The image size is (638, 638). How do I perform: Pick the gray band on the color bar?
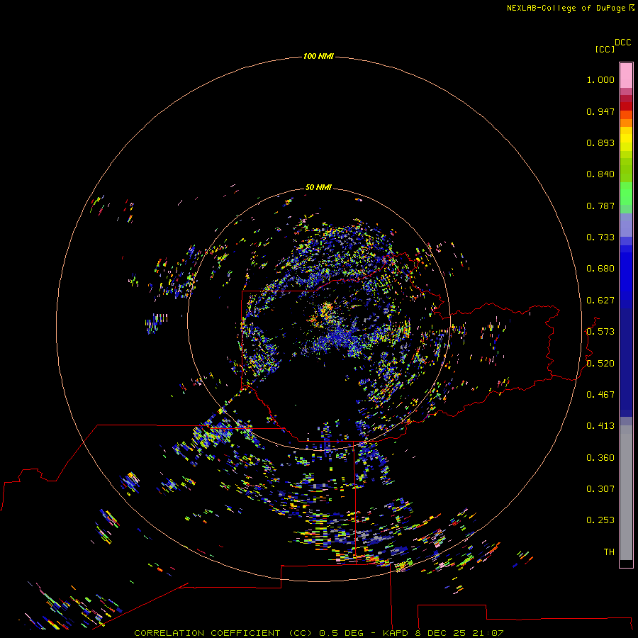coord(626,493)
